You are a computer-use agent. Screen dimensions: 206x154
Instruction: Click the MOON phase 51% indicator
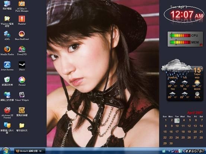[197, 93]
